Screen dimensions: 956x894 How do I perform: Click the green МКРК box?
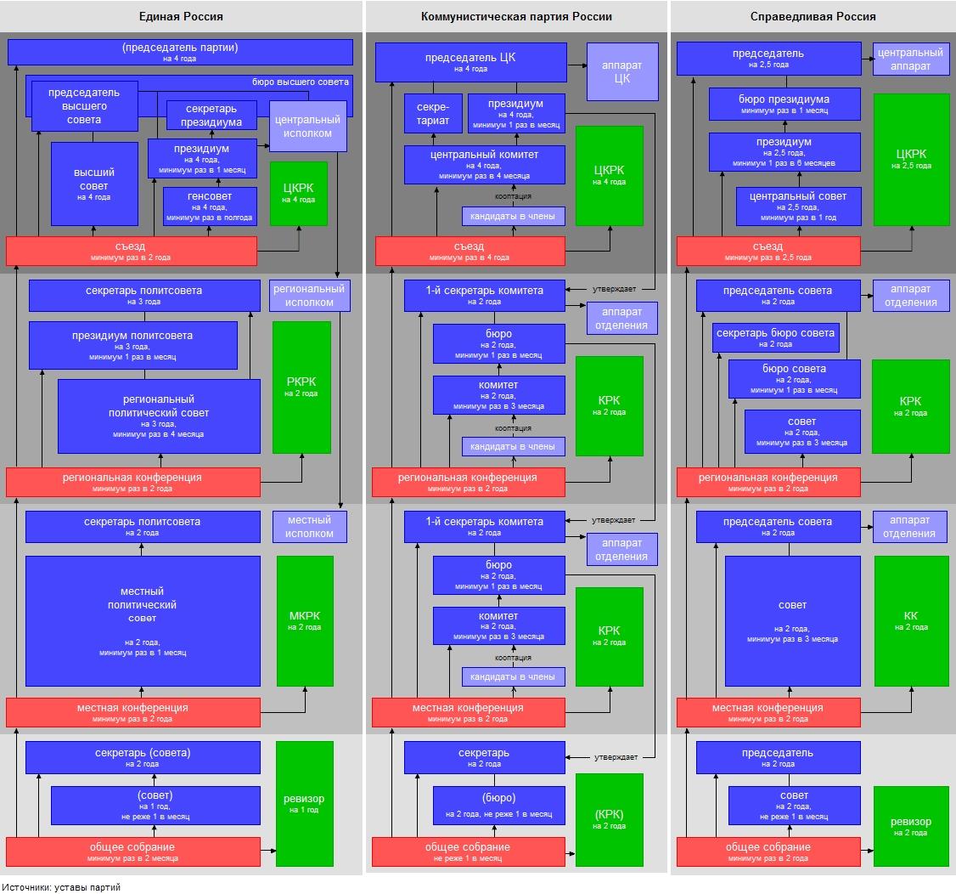pyautogui.click(x=304, y=620)
